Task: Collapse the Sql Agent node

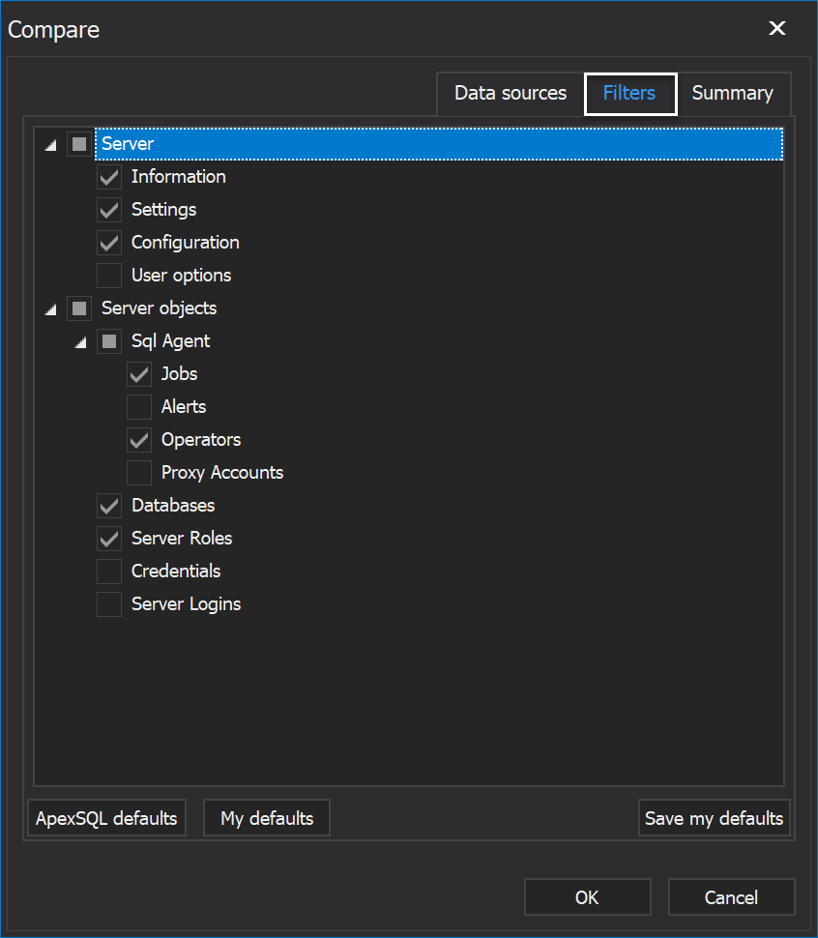Action: (80, 342)
